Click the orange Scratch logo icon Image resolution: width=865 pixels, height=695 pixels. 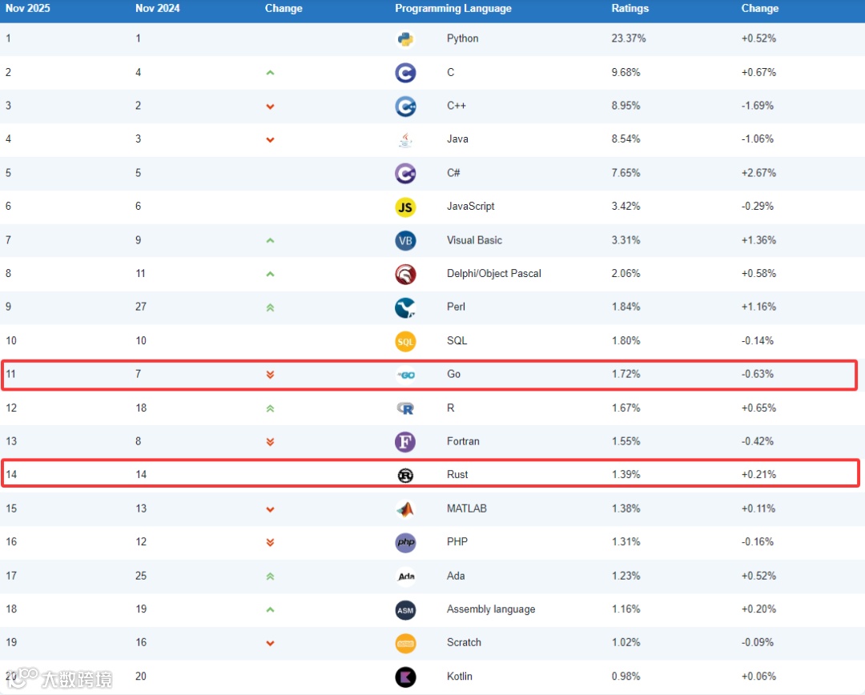(405, 644)
